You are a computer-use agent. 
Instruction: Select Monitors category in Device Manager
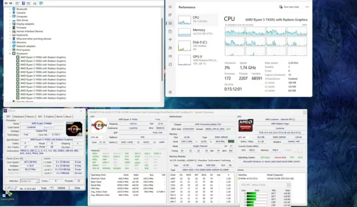[x=21, y=42]
